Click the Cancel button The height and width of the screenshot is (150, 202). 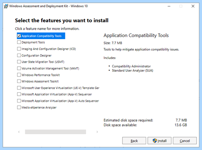[185, 141]
